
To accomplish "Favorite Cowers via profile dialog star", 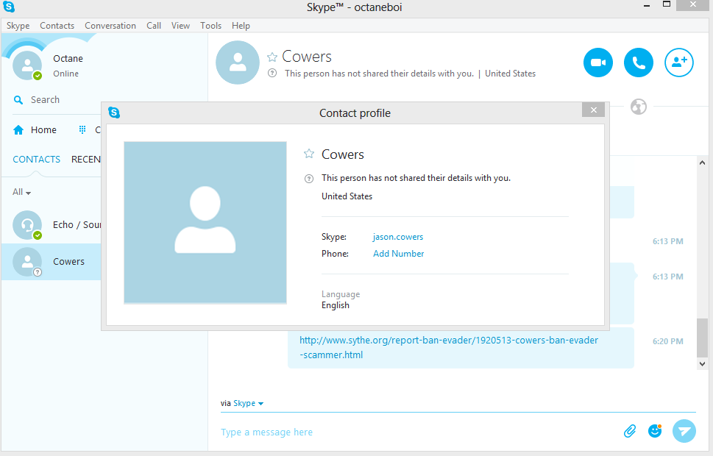I will click(x=309, y=154).
